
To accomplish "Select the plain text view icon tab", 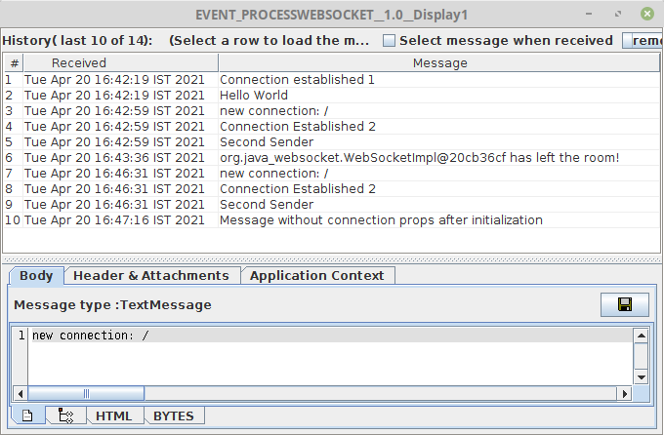I will tap(27, 415).
